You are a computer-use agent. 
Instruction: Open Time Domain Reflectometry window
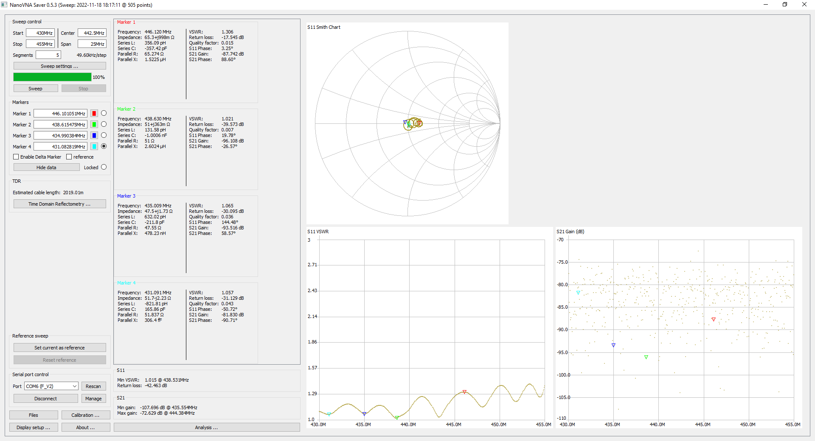coord(59,204)
